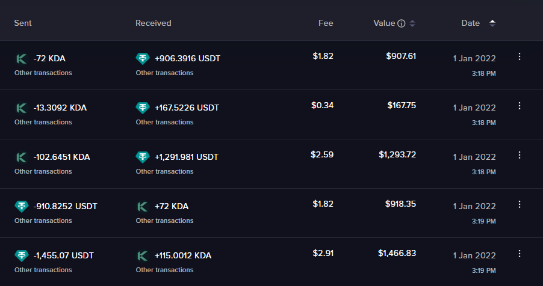Click KDA coin icon in -72 KDA row
Screen dimensions: 543x286
(21, 59)
